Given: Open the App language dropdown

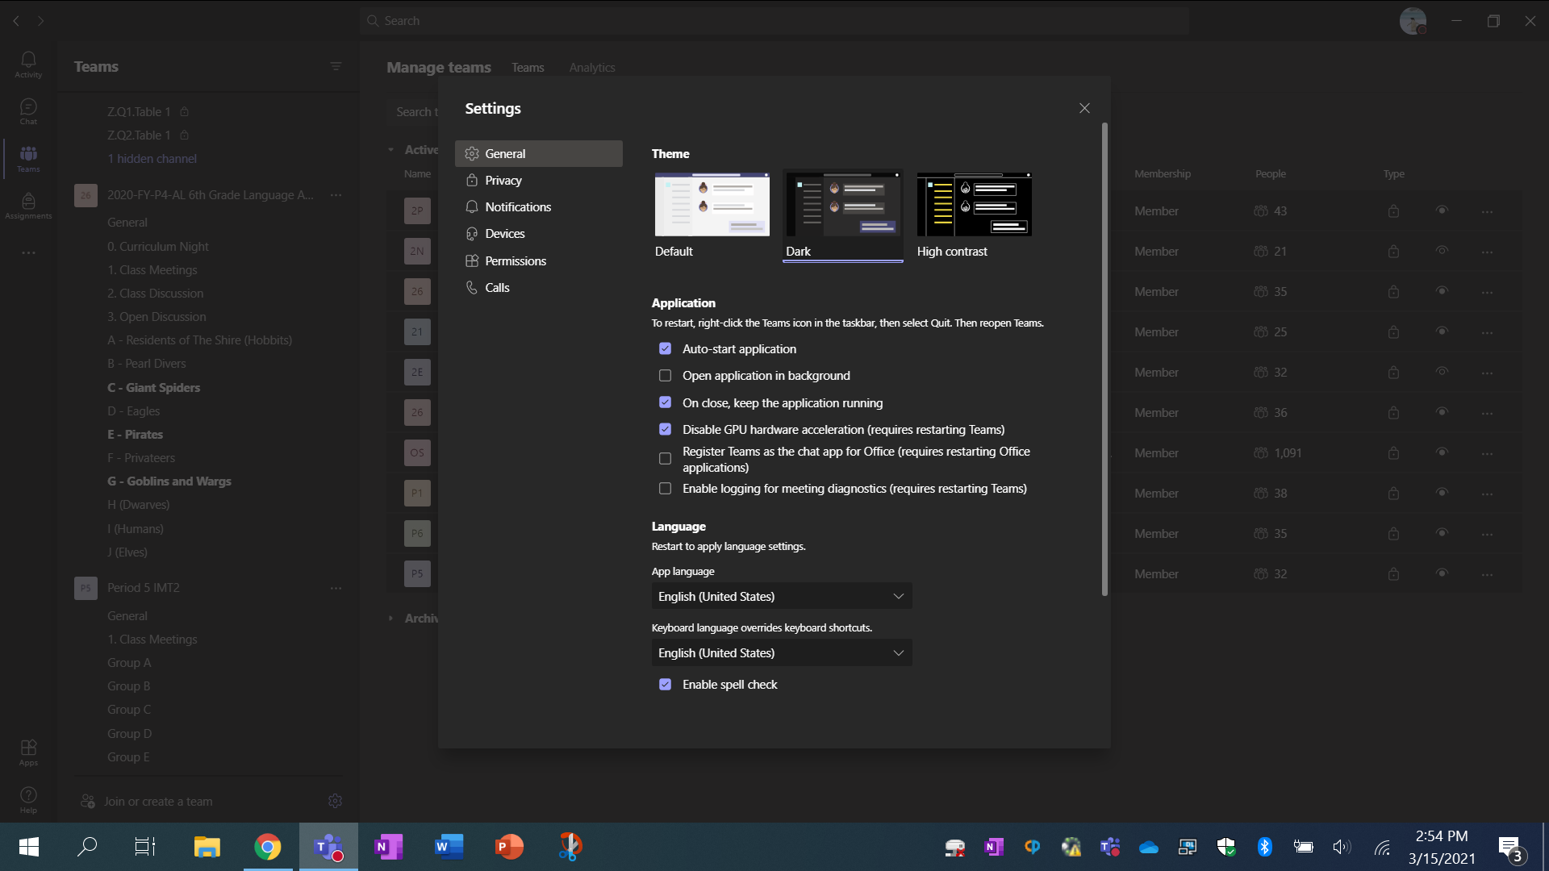Looking at the screenshot, I should point(781,597).
